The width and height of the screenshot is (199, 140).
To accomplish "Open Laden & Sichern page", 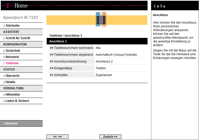I will pyautogui.click(x=16, y=101).
